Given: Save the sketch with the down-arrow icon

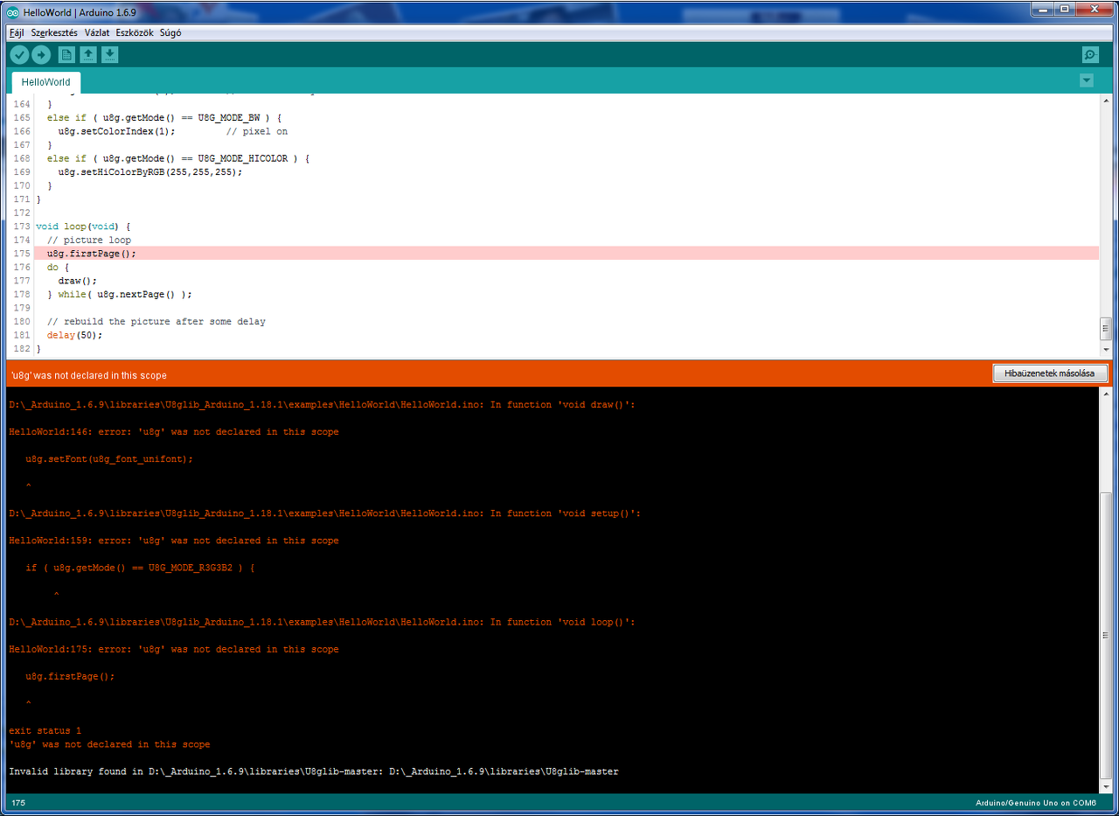Looking at the screenshot, I should [109, 55].
